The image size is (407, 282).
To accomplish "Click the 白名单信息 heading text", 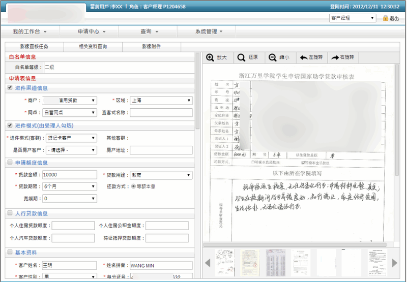I will coord(22,57).
